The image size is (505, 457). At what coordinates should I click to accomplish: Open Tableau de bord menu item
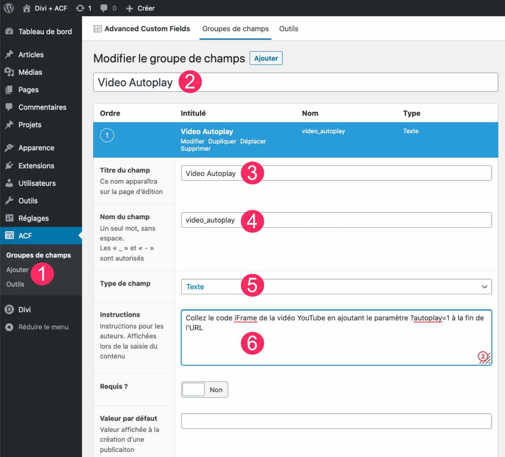click(45, 32)
